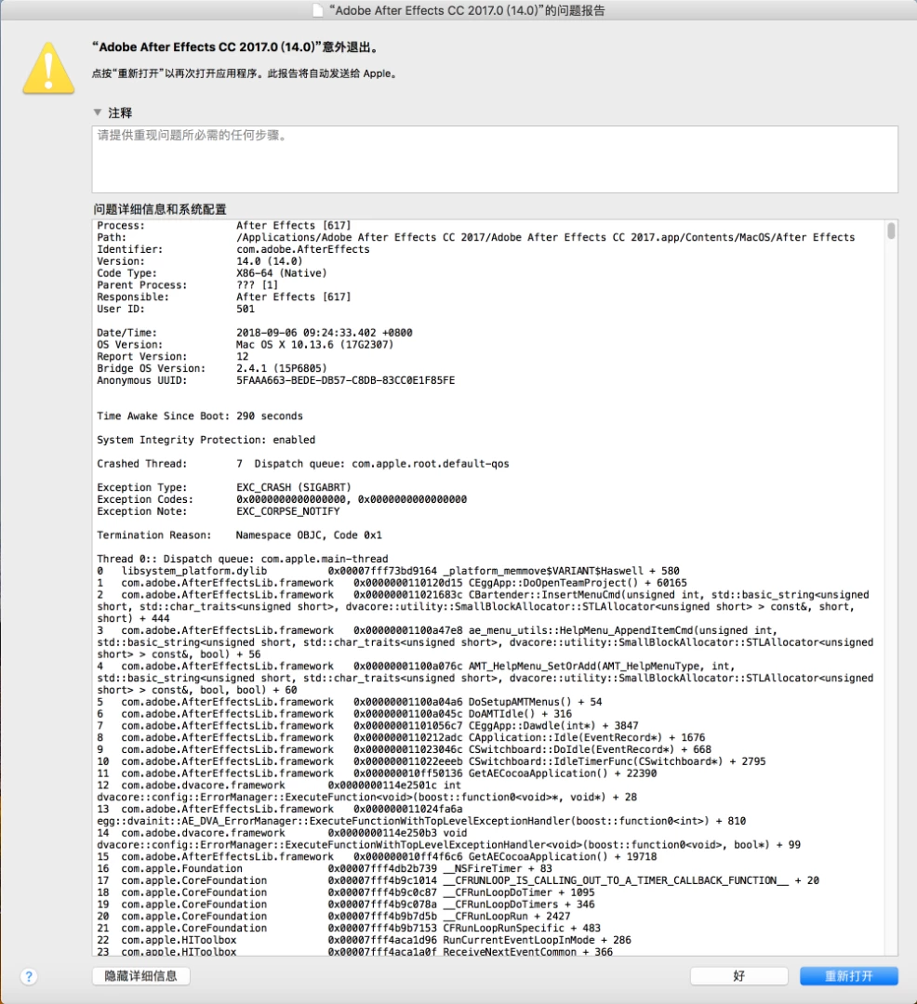917x1004 pixels.
Task: Click the 问题详细信息和系统配置 heading
Action: 160,209
